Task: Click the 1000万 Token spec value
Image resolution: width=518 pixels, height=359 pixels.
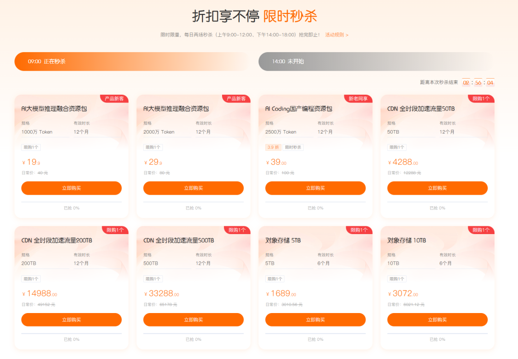Action: tap(37, 132)
